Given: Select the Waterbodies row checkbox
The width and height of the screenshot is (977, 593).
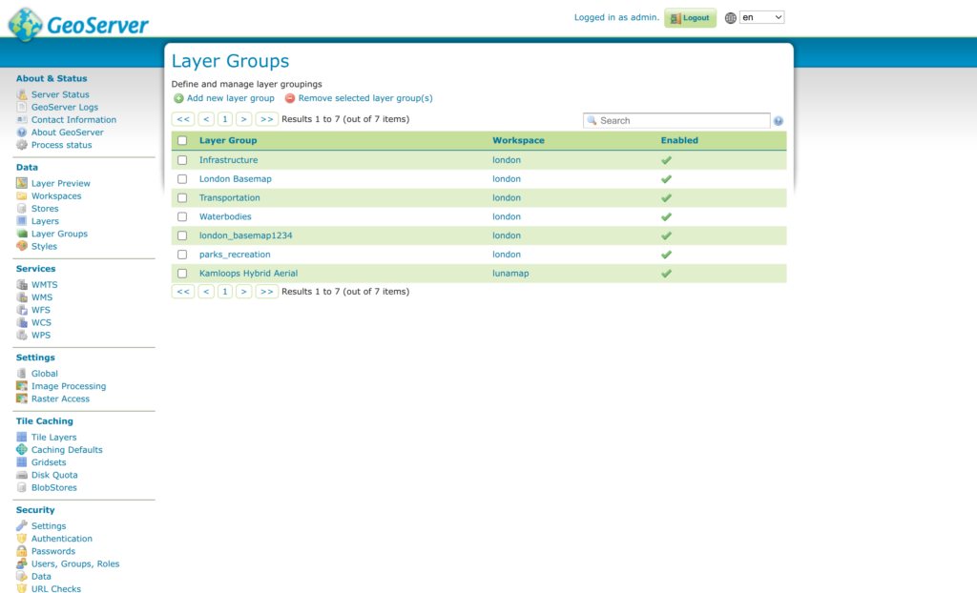Looking at the screenshot, I should 182,216.
